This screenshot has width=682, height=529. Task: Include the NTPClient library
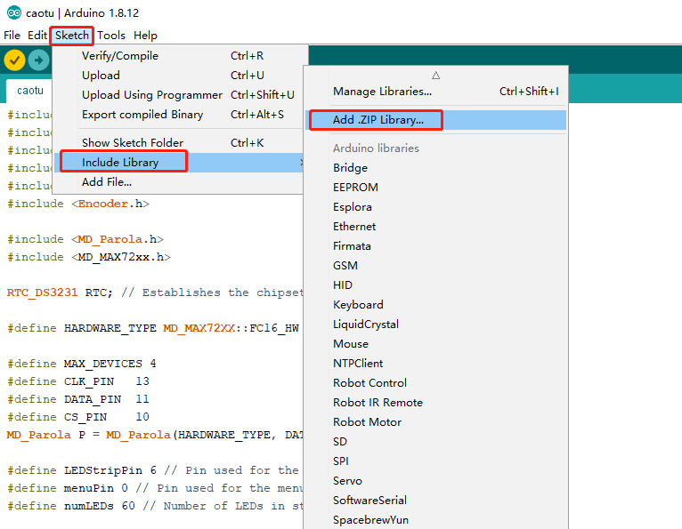435,363
